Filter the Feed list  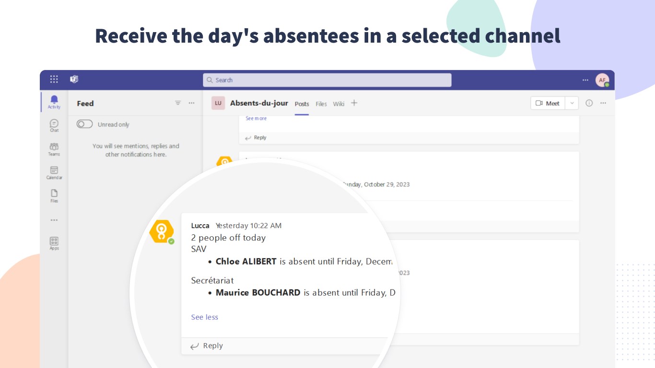point(178,103)
